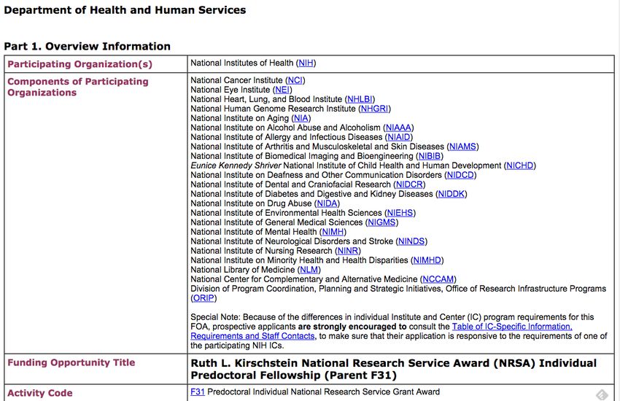This screenshot has height=401, width=620.
Task: Click the NIAMS link
Action: (x=462, y=147)
